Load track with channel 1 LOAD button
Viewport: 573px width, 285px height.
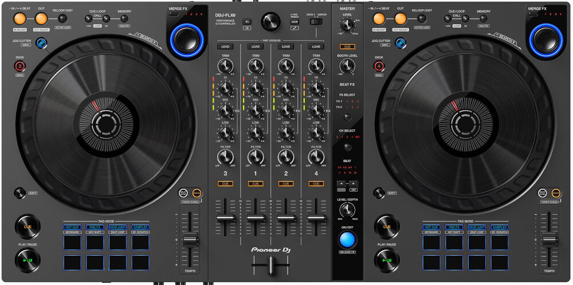(256, 47)
